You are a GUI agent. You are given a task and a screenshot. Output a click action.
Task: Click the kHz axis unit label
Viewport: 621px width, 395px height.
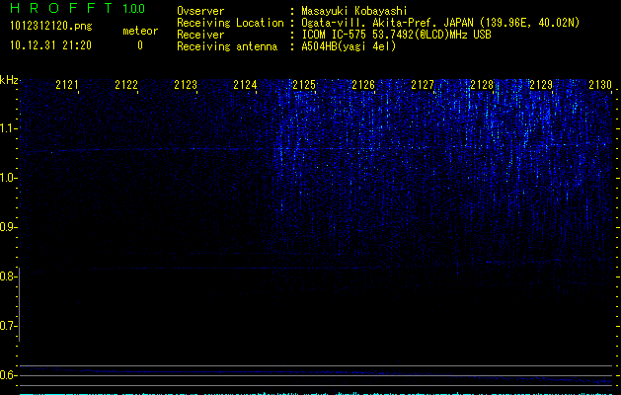pyautogui.click(x=9, y=80)
